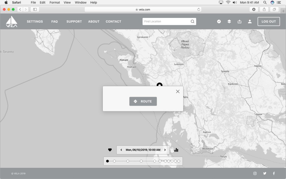Open the FAQ nav item

coord(54,22)
